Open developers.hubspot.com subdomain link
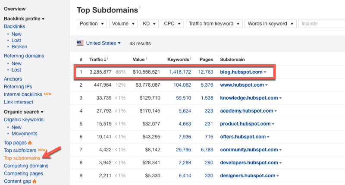This screenshot has width=345, height=185. click(249, 163)
